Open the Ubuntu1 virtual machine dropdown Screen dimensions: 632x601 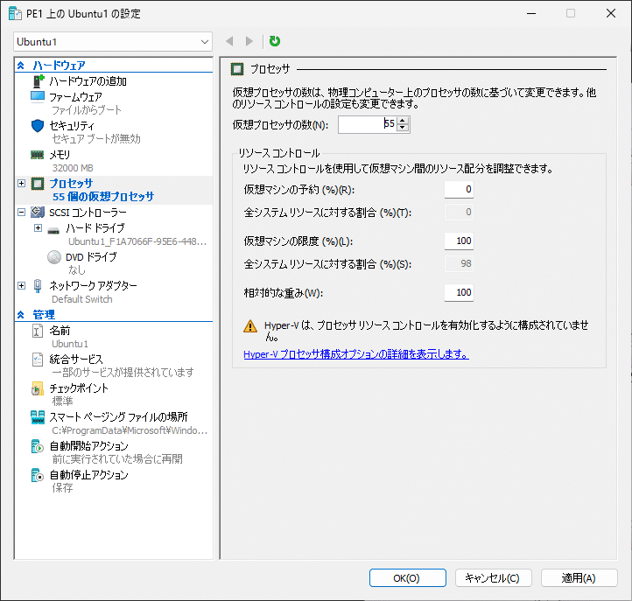coord(113,42)
